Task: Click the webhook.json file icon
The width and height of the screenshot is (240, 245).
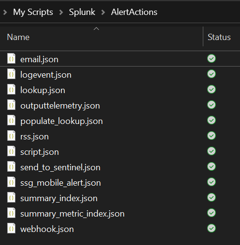Action: [11, 228]
